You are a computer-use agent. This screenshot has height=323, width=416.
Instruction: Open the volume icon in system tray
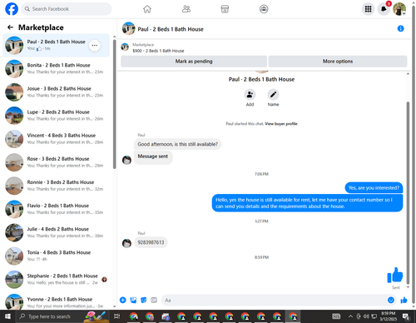pos(366,316)
